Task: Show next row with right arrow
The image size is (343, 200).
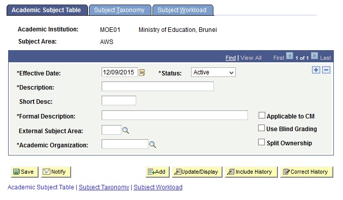Action: pos(315,56)
